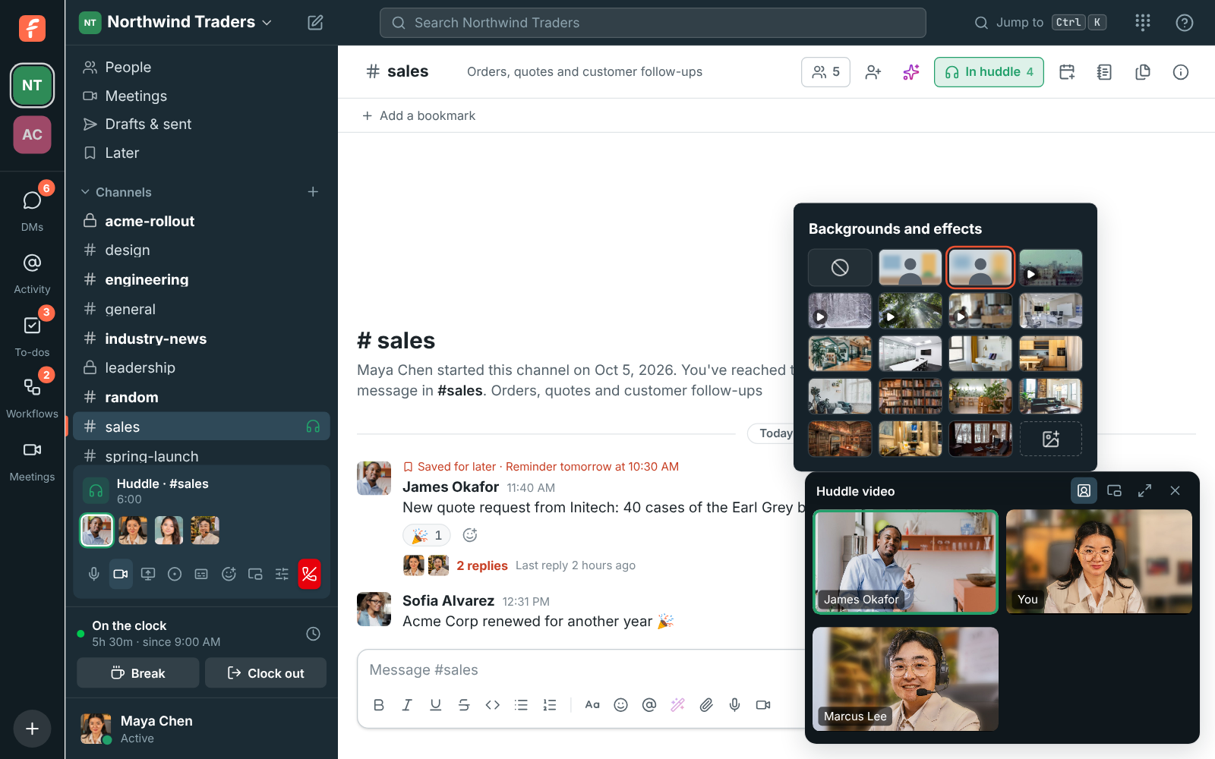The width and height of the screenshot is (1215, 759).
Task: Share screen from huddle controls
Action: point(148,574)
